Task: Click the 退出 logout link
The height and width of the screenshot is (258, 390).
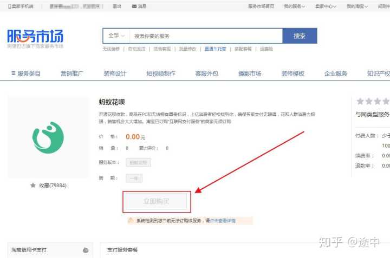Action: pyautogui.click(x=117, y=6)
